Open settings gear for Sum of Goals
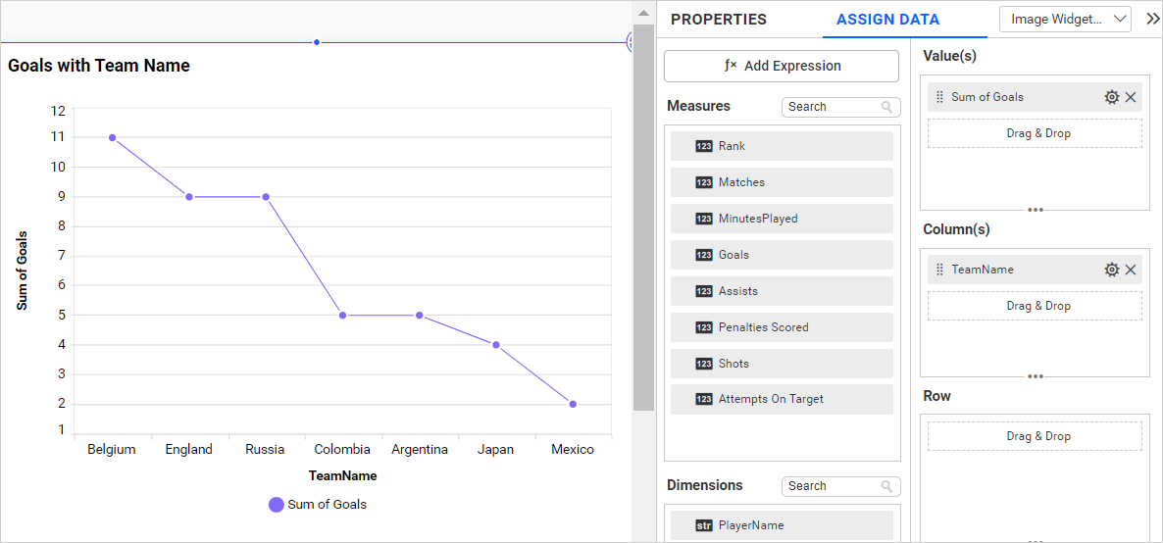The image size is (1163, 543). 1111,97
